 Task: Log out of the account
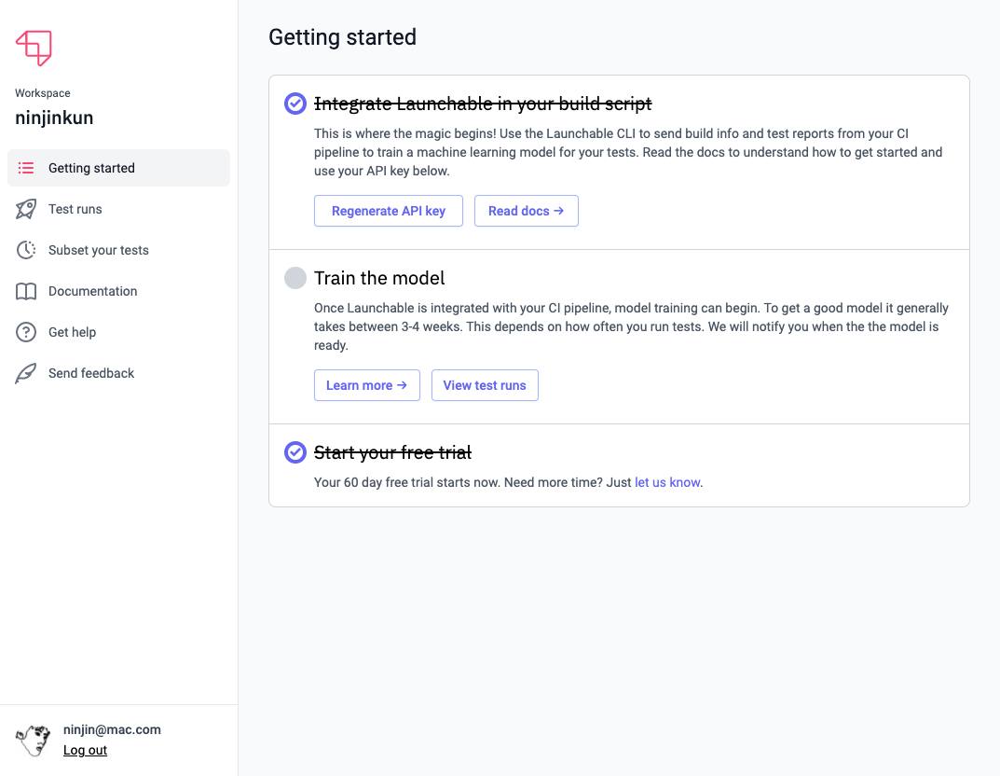click(85, 750)
